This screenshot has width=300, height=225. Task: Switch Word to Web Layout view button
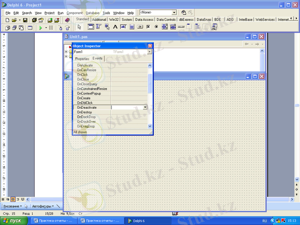[x=8, y=199]
